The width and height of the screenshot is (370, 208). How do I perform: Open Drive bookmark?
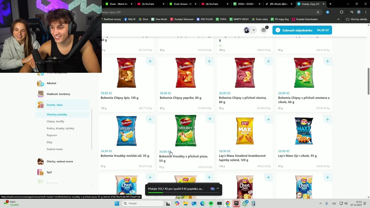[143, 19]
